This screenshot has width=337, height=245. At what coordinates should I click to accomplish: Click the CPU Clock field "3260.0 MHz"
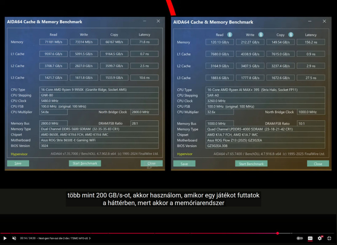(265, 101)
